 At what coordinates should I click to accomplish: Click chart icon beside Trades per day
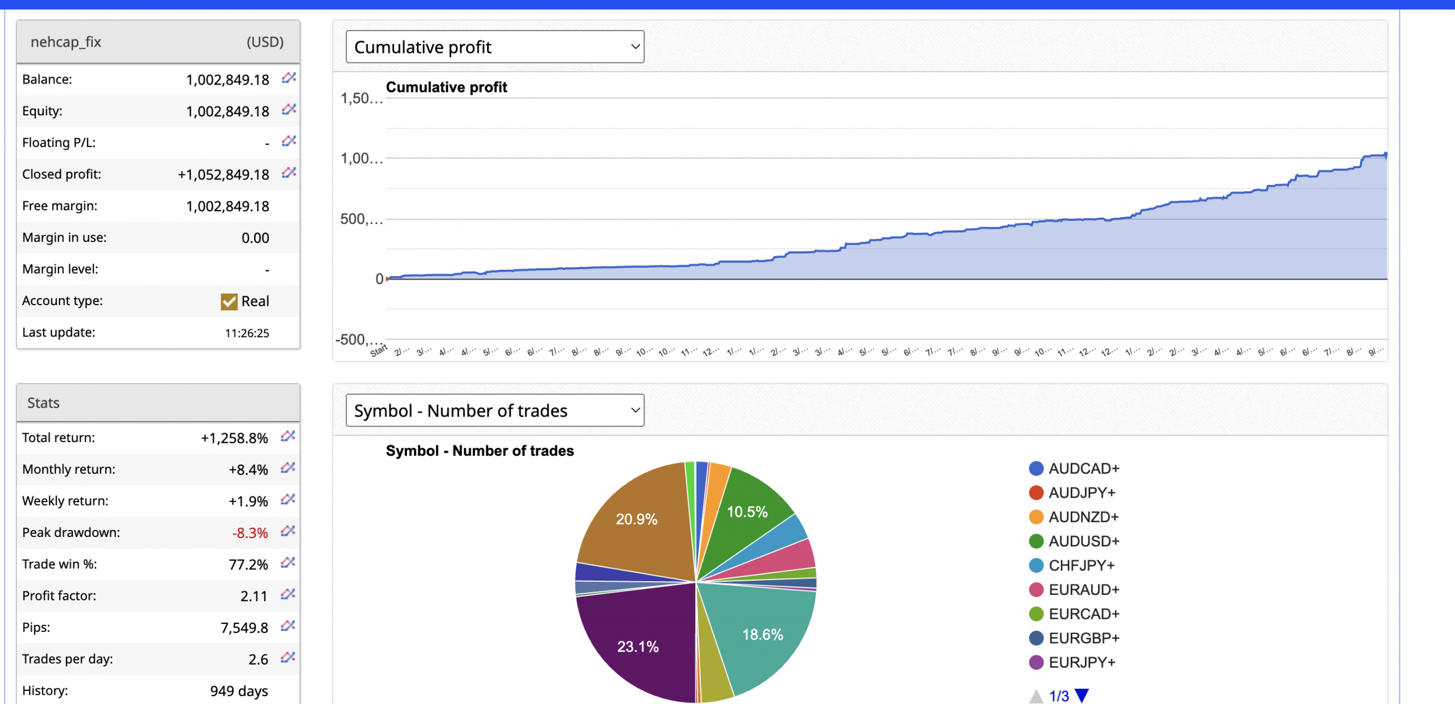288,658
